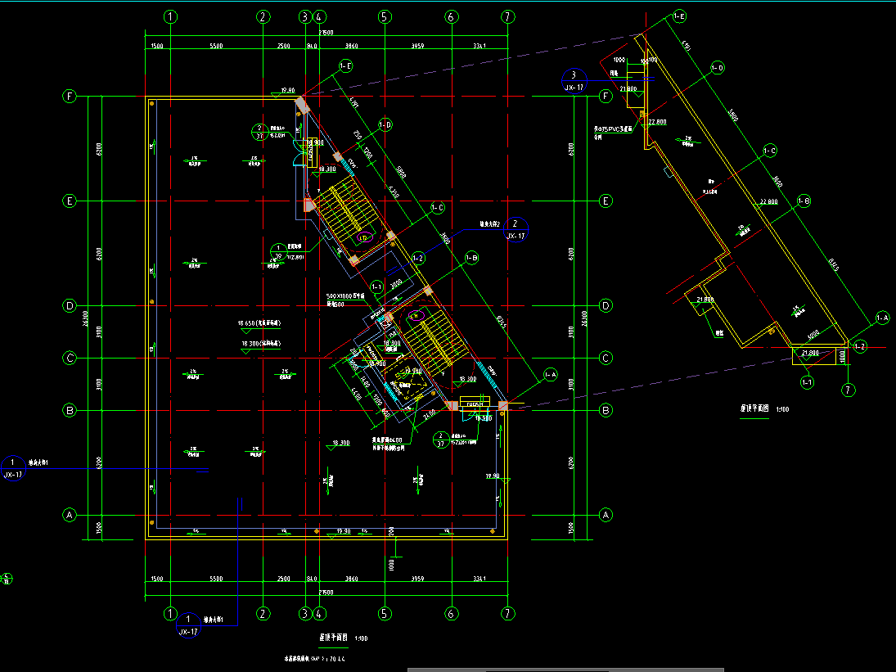Screen dimensions: 896x672
Task: Select grid bubble F on the left side
Action: pos(70,97)
